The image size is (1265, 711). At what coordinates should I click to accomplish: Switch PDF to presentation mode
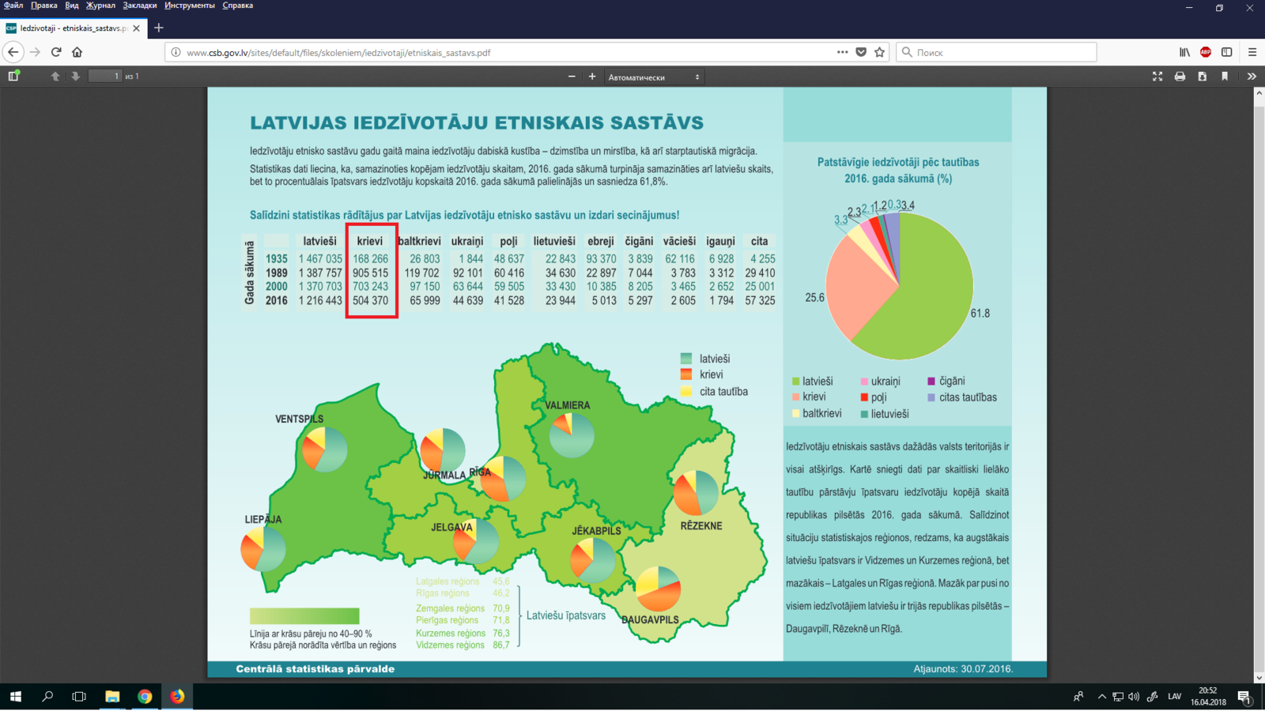1157,77
